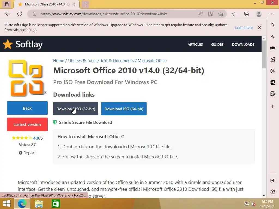Open the Immersive Reader icon
This screenshot has height=209, width=279.
211,14
